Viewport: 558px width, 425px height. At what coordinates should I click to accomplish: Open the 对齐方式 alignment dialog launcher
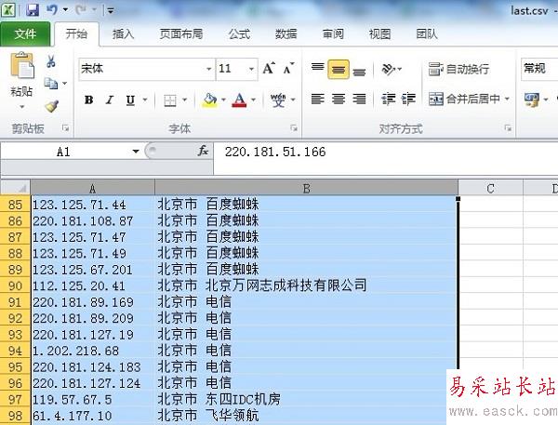508,127
